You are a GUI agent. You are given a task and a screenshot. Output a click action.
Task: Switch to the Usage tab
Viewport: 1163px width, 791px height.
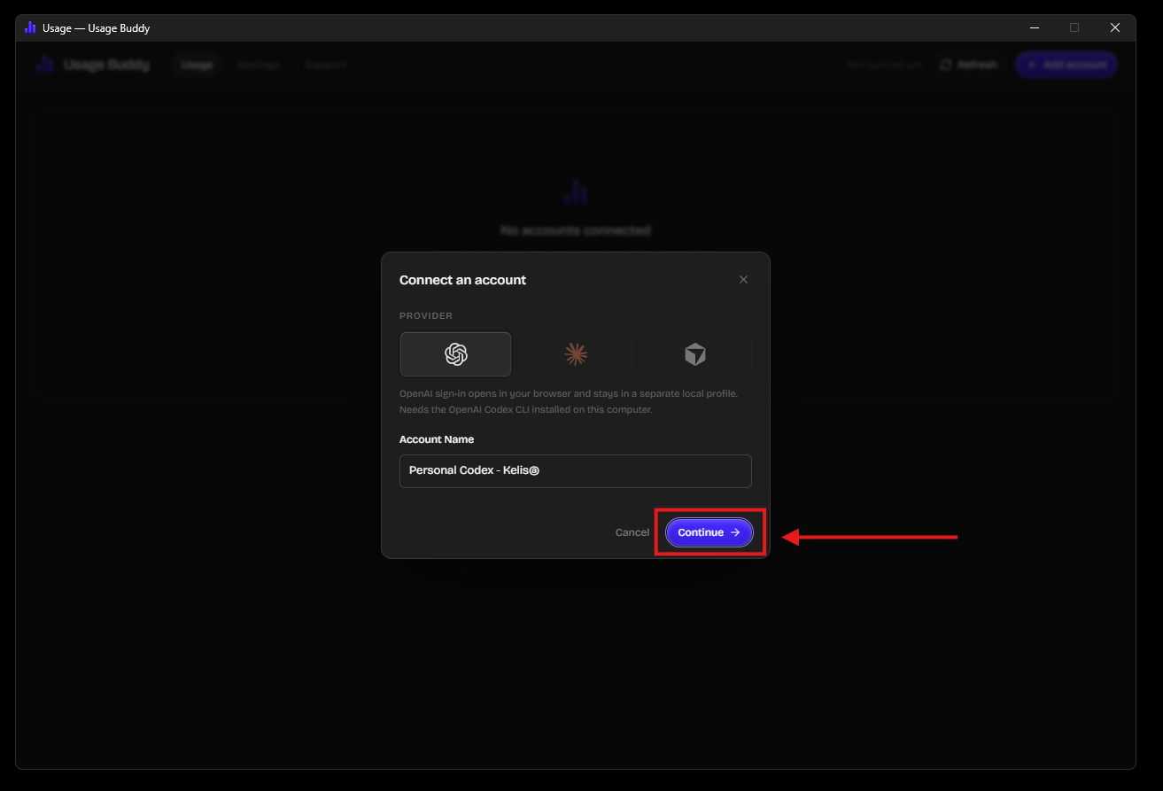pyautogui.click(x=197, y=65)
